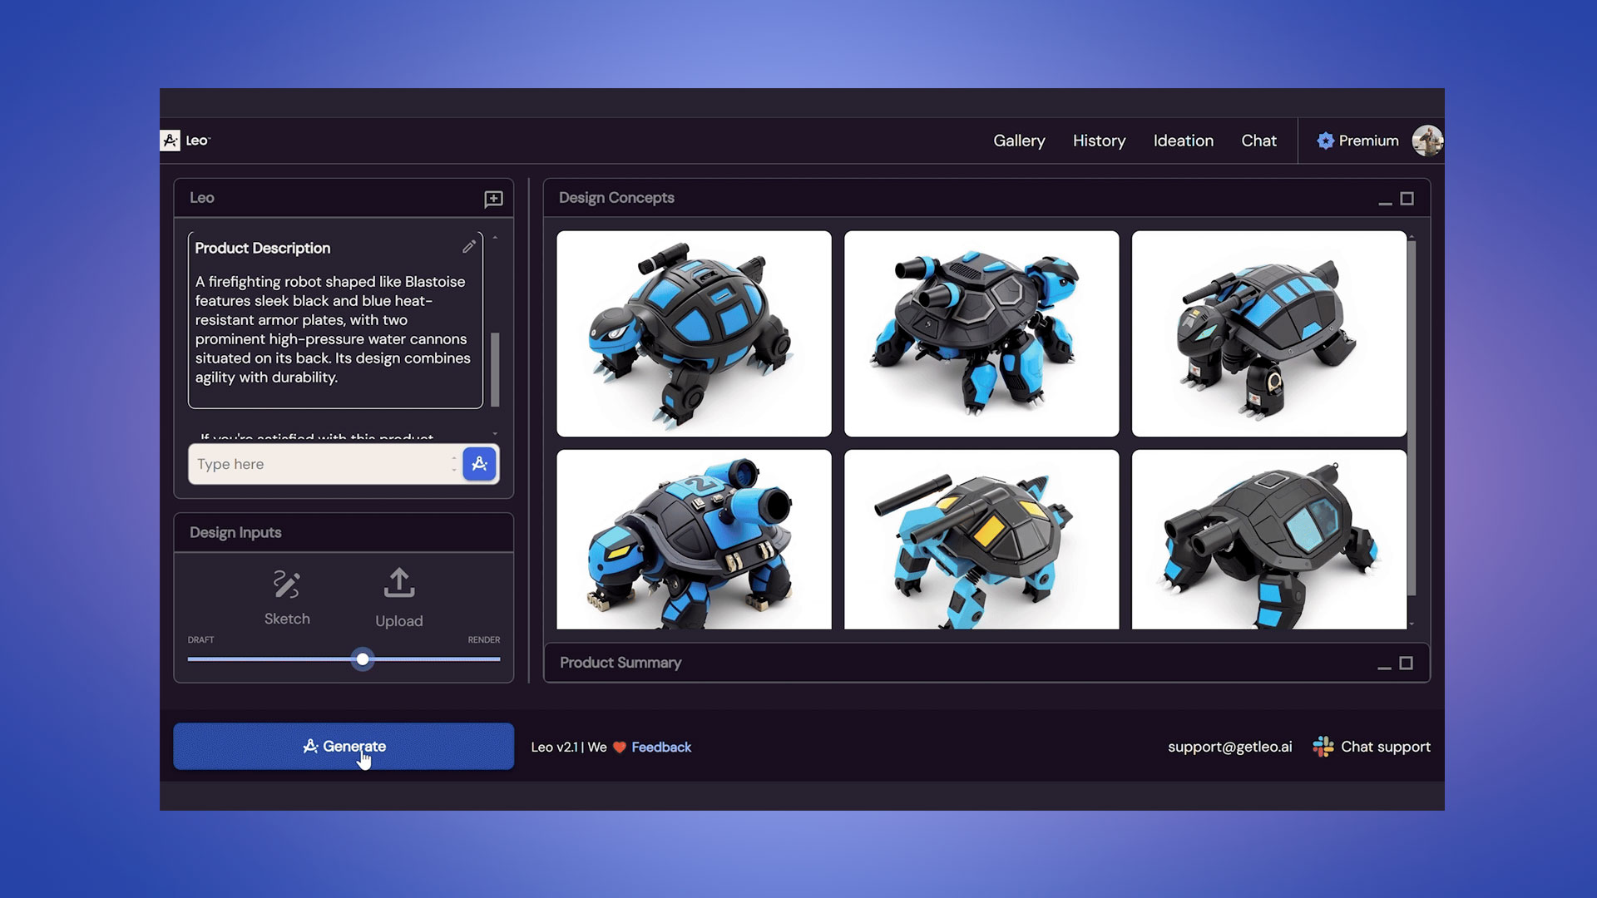Open new chat in Leo panel

coord(493,199)
